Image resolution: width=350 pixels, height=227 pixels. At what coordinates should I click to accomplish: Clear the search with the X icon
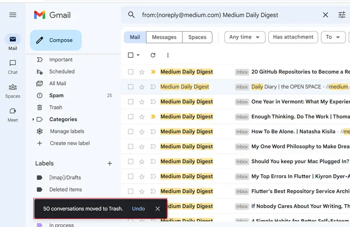[x=325, y=15]
